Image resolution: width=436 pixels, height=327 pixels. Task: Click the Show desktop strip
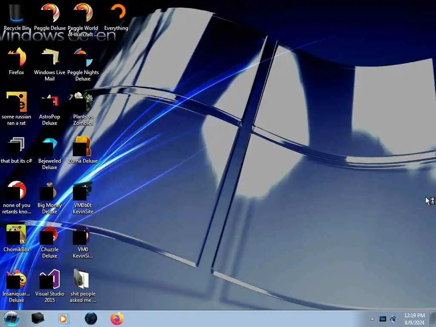click(433, 318)
